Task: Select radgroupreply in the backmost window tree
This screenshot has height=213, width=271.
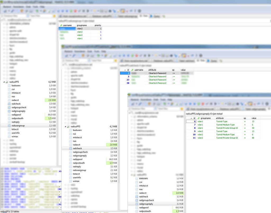Action: click(x=19, y=111)
